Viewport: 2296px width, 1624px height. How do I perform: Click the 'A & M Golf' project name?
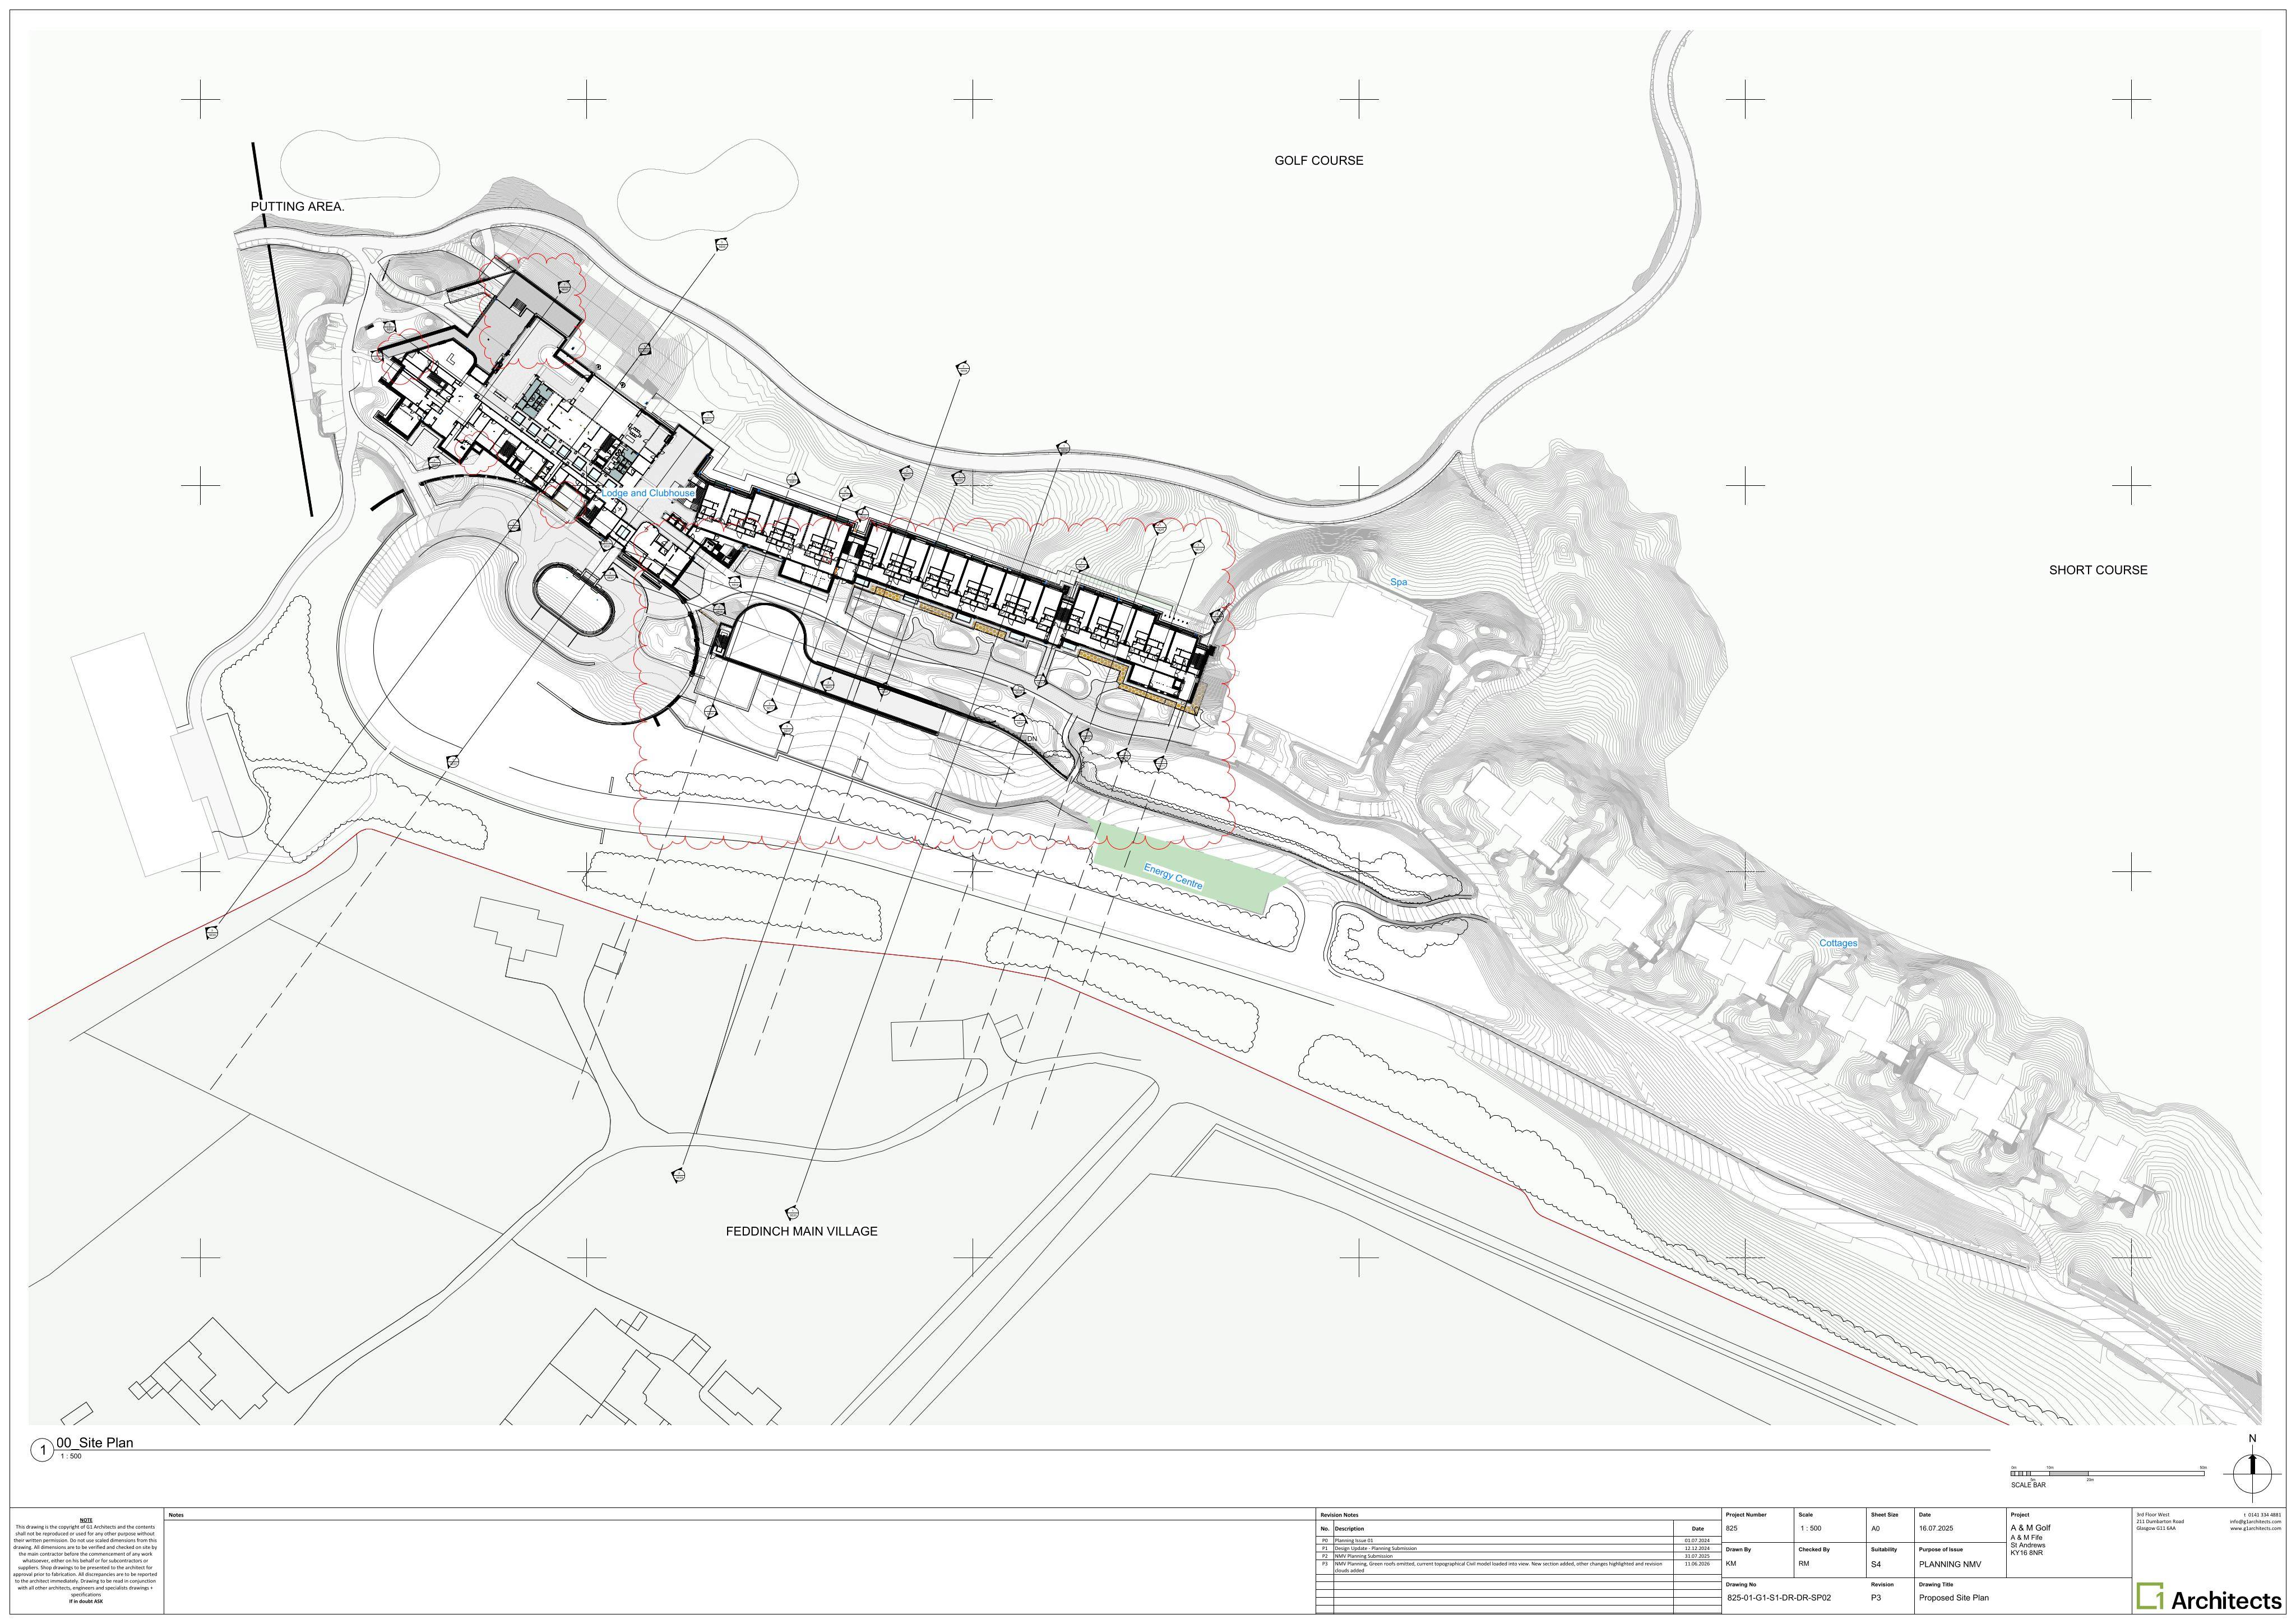(2030, 1528)
